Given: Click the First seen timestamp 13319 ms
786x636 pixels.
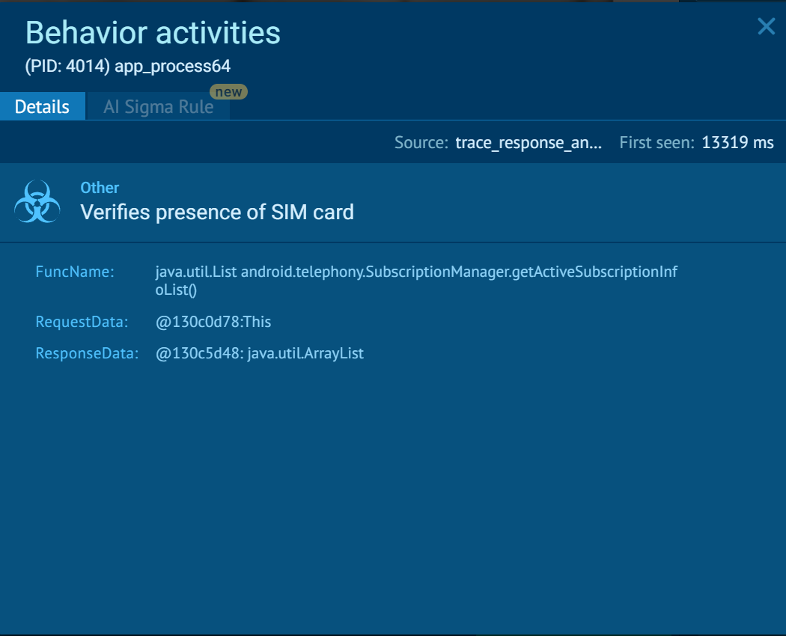Looking at the screenshot, I should coord(737,142).
